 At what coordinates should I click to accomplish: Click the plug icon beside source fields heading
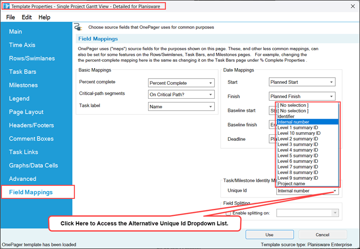78,27
